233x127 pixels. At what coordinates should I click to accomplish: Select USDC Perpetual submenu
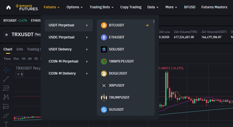pos(69,37)
